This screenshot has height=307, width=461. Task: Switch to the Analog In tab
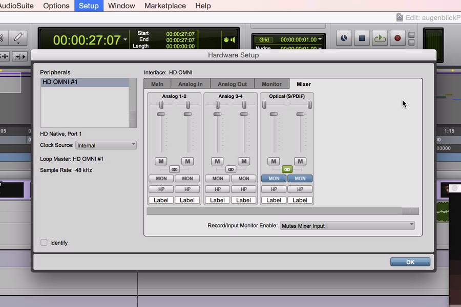[x=190, y=84]
